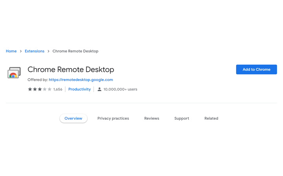This screenshot has height=176, width=283.
Task: Switch to Privacy practices tab
Action: click(x=113, y=119)
